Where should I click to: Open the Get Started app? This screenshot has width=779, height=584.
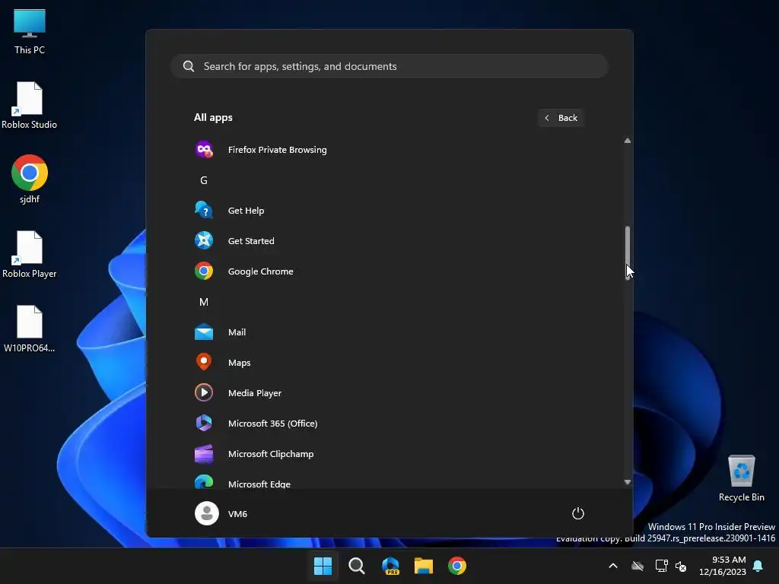tap(389, 241)
